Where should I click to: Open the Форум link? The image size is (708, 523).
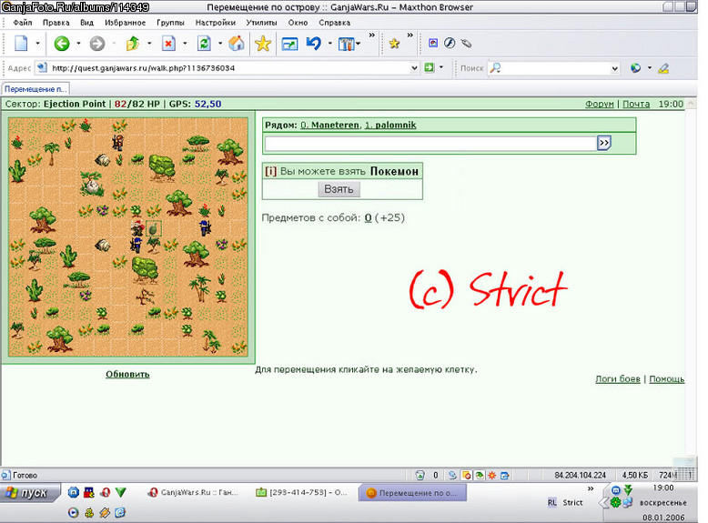coord(599,104)
